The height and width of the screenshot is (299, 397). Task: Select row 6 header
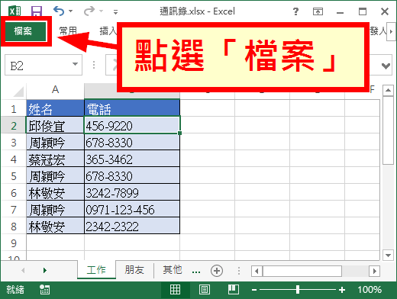14,193
